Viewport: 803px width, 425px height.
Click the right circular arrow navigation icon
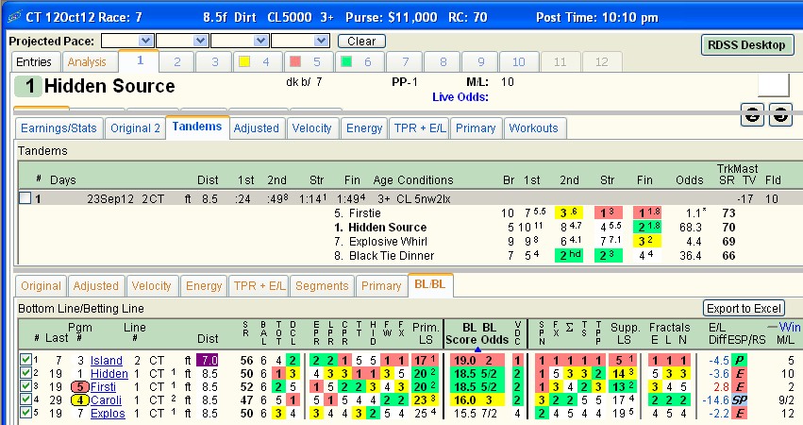[x=780, y=114]
